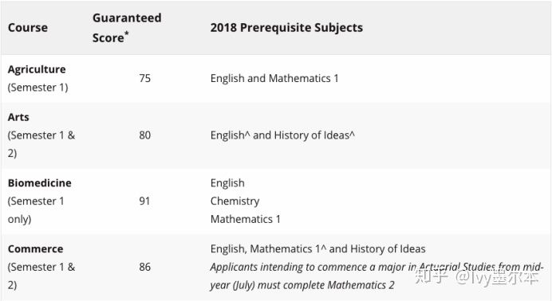Click (Semester 1 only) under Biomedicine
This screenshot has height=301, width=552.
pos(36,210)
